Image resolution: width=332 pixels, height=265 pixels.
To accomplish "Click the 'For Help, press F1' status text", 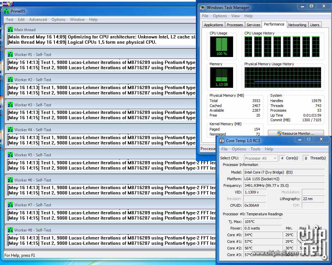I will 20,255.
